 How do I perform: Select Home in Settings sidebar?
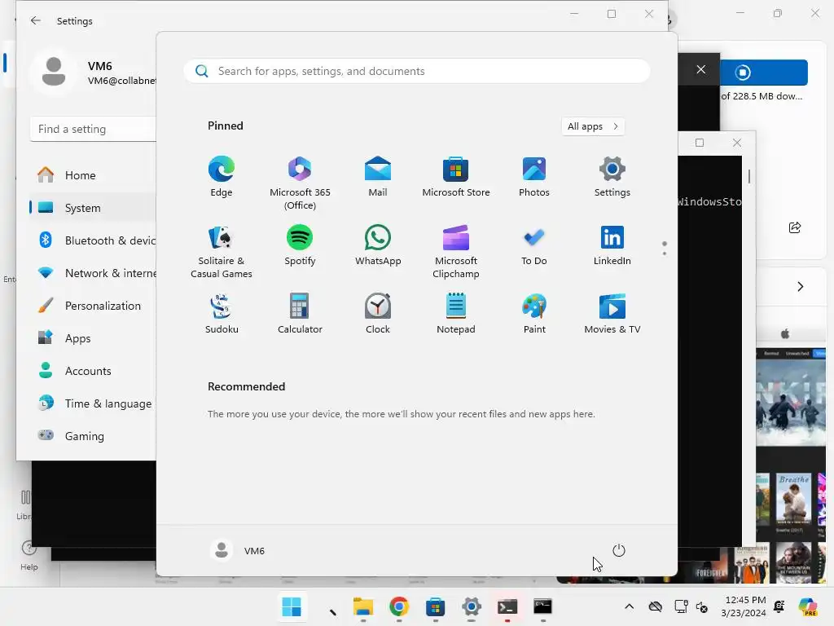tap(92, 175)
